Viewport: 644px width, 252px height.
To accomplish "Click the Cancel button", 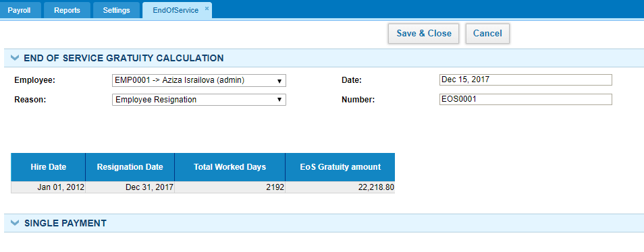I will 487,34.
